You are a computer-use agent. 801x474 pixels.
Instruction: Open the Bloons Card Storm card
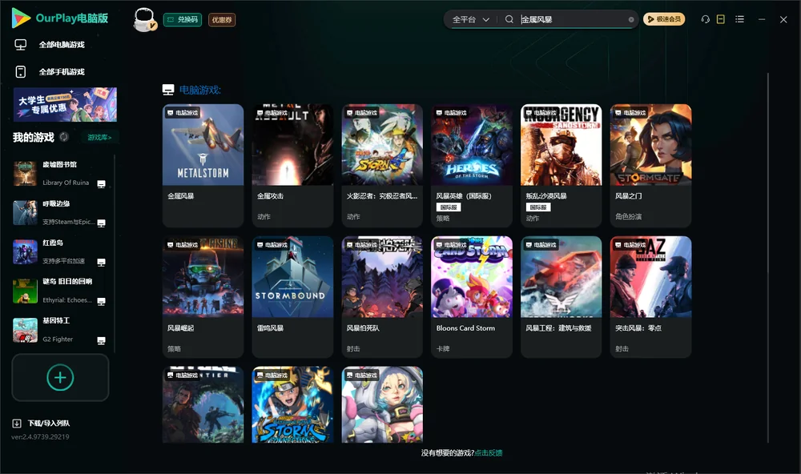pos(472,297)
